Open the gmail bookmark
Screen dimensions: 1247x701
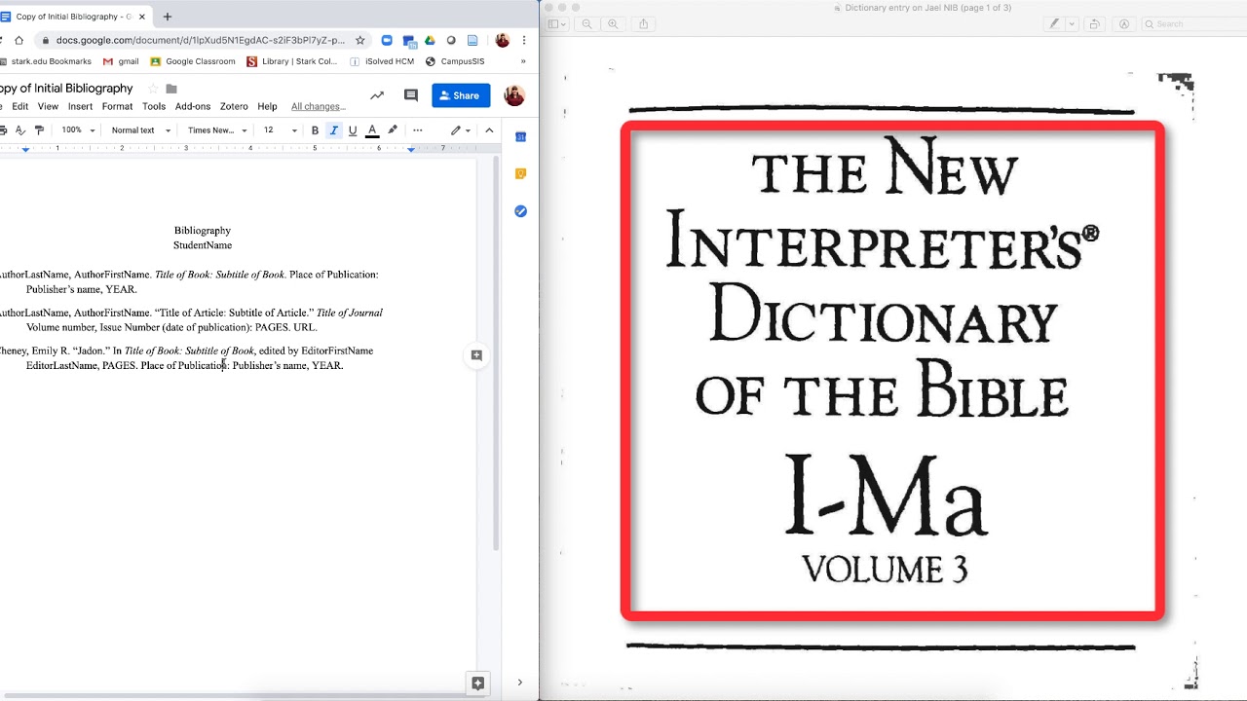click(x=121, y=61)
